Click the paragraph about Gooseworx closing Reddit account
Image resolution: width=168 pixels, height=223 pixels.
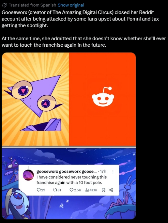tap(80, 19)
